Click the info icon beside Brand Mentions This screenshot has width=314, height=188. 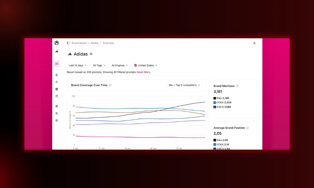pyautogui.click(x=237, y=86)
